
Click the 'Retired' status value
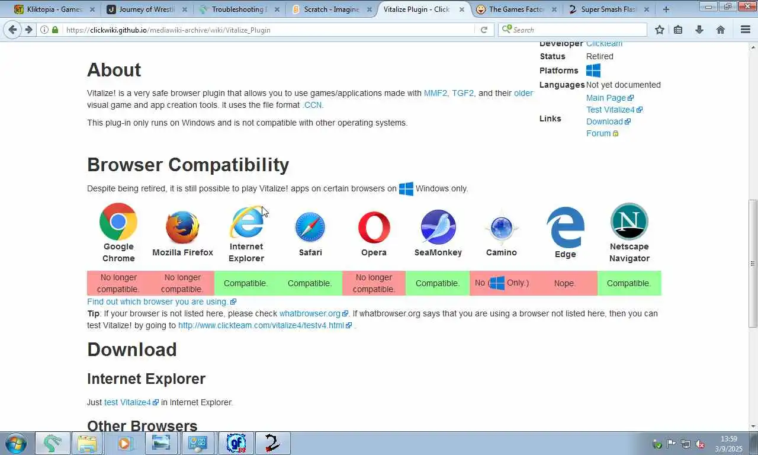(600, 56)
